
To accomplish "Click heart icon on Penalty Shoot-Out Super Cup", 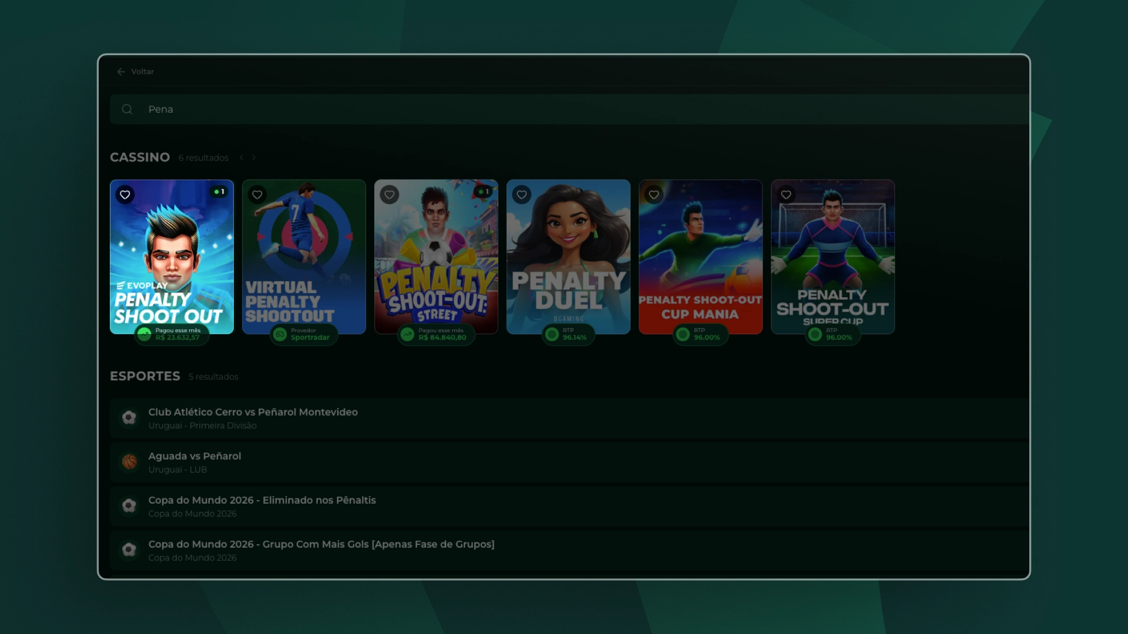I will [786, 194].
